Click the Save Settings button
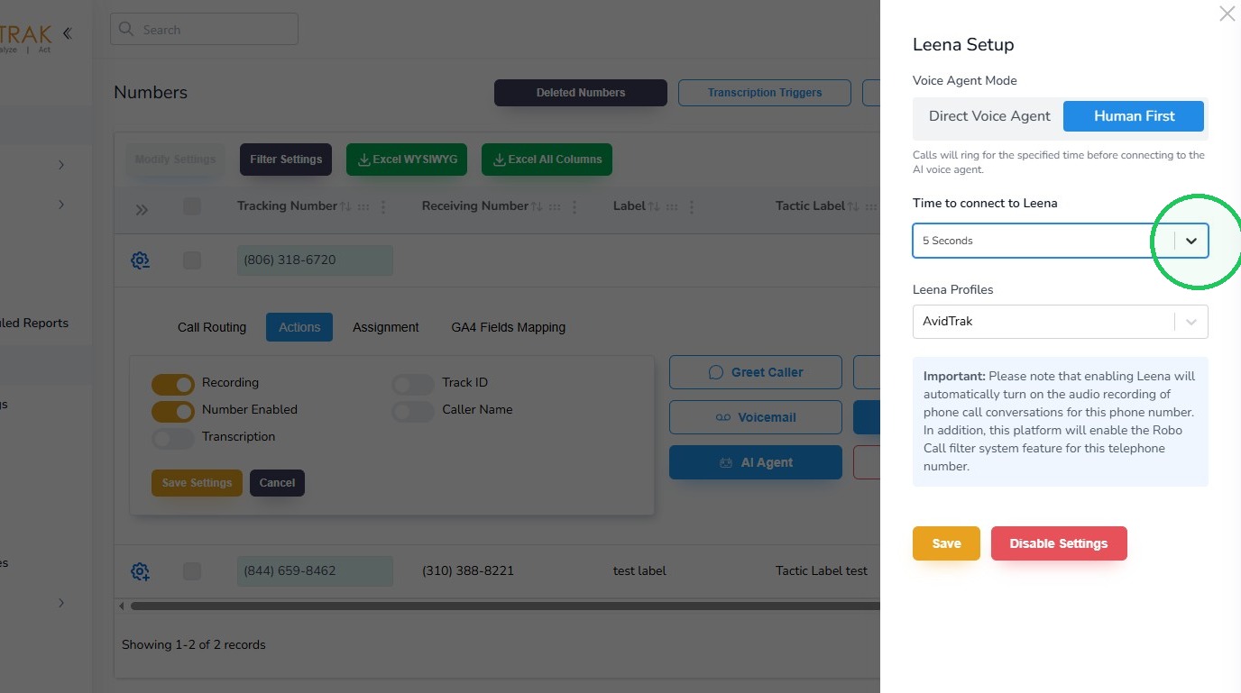Image resolution: width=1241 pixels, height=693 pixels. [x=197, y=483]
